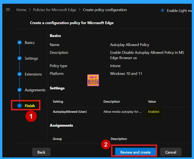Switch to the Extensions step
194x159 pixels.
[x=33, y=74]
